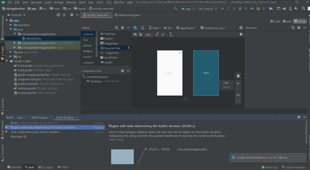Select the pan hand tool on design surface
310x170 pixels.
click(x=238, y=76)
